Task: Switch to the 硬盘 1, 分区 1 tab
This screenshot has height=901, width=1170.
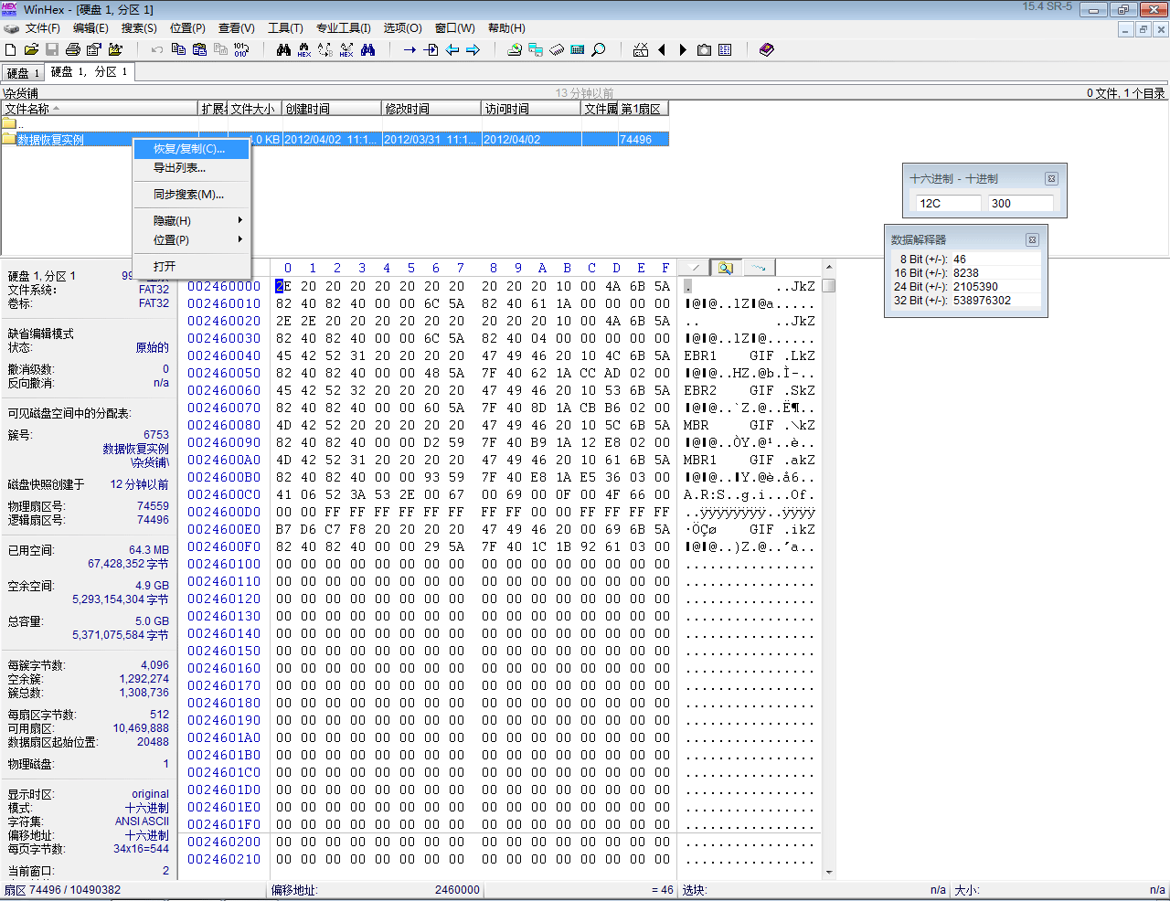Action: 90,72
